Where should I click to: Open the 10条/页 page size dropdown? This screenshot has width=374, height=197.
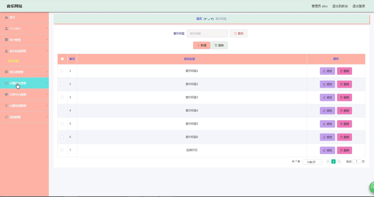pos(312,162)
